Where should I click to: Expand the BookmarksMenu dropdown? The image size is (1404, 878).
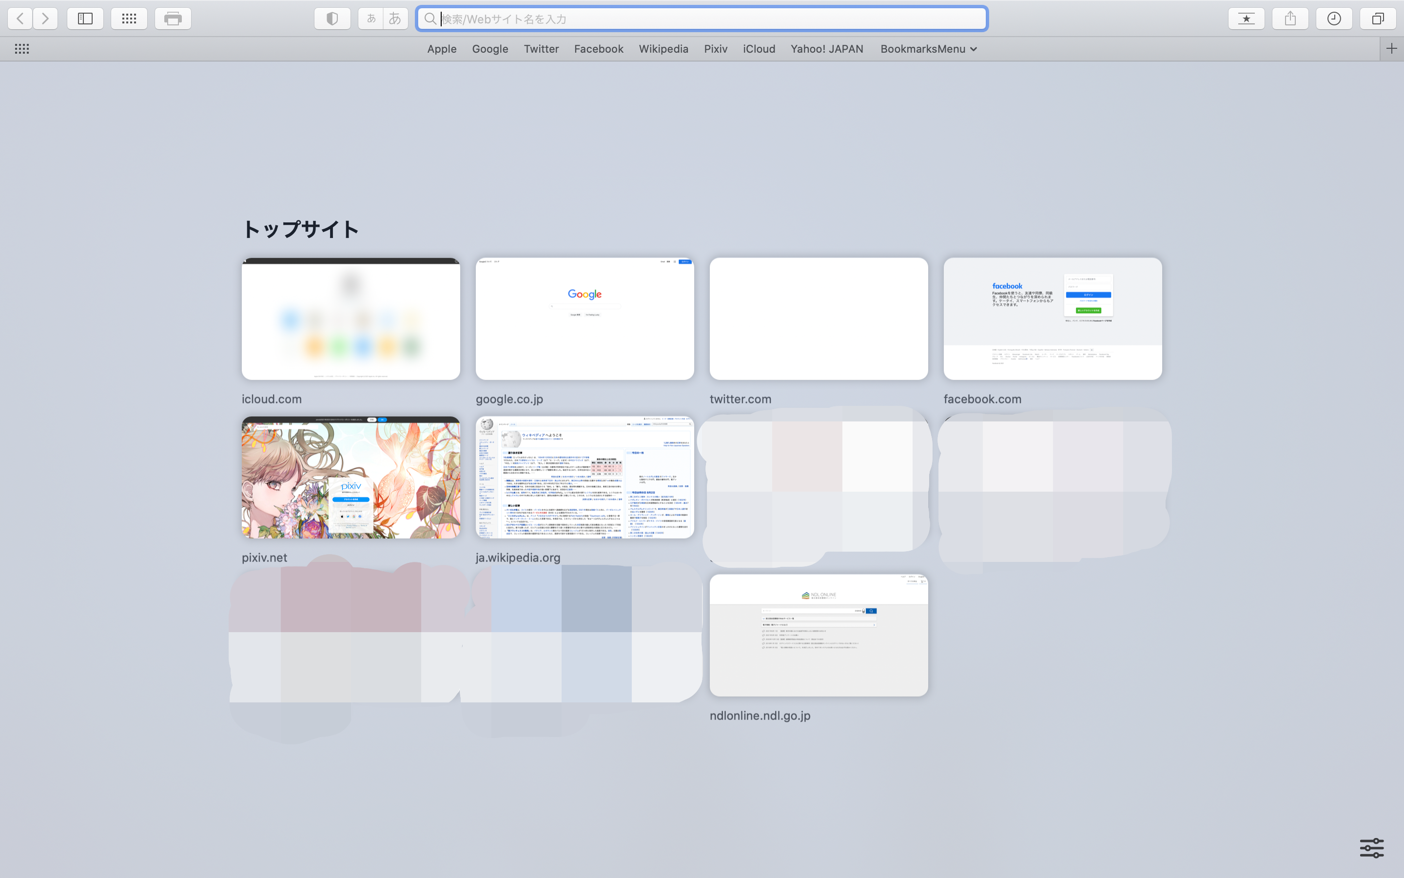(928, 49)
